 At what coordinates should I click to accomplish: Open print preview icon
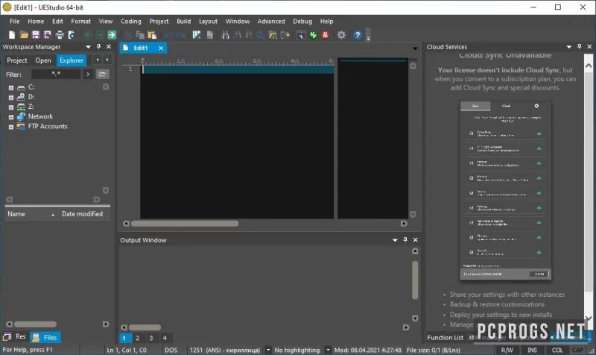click(72, 35)
